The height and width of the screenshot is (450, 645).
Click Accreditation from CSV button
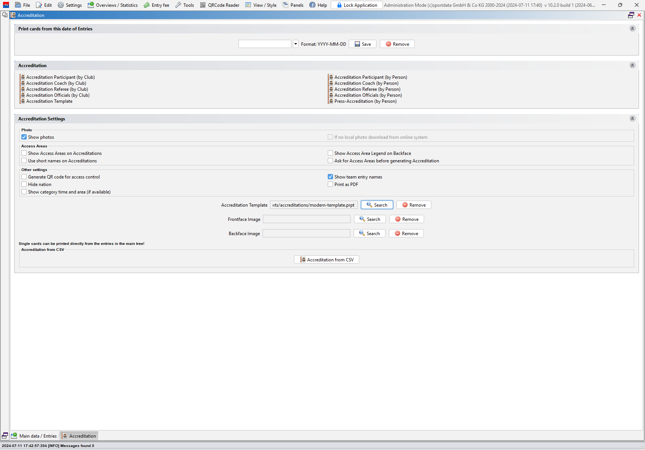tap(327, 259)
